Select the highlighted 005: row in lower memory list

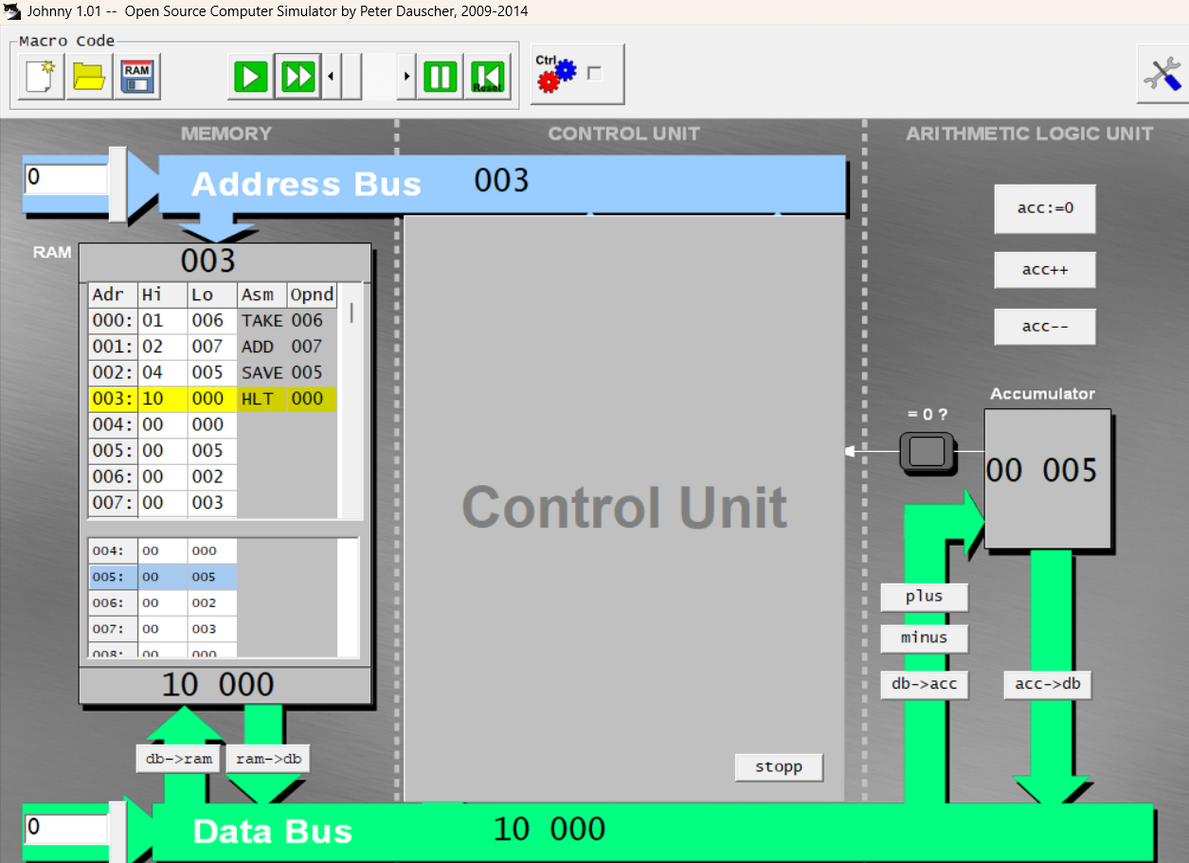pos(162,577)
